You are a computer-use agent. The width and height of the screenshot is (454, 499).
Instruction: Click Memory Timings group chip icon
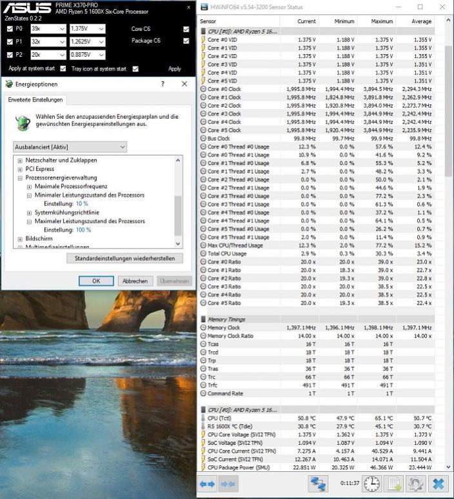(204, 319)
